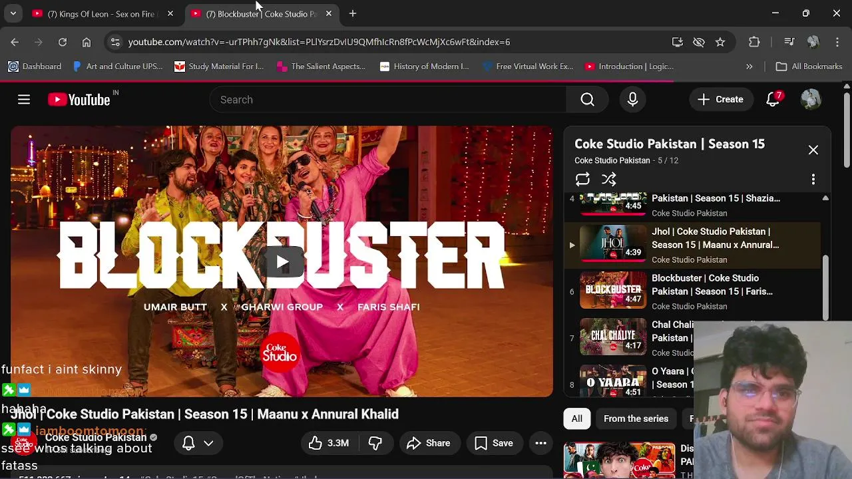Screen dimensions: 852x479
Task: Select the From the series chip
Action: coord(636,418)
